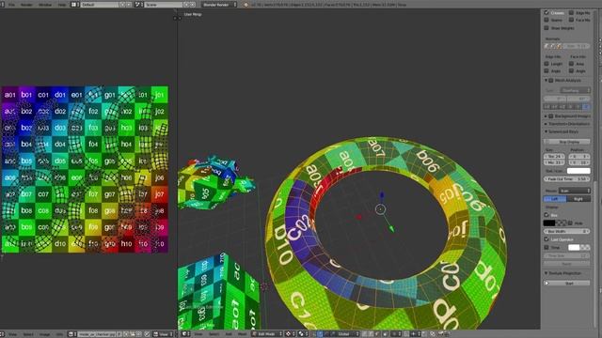Click the normals Size field
The width and height of the screenshot is (602, 338).
pos(577,46)
